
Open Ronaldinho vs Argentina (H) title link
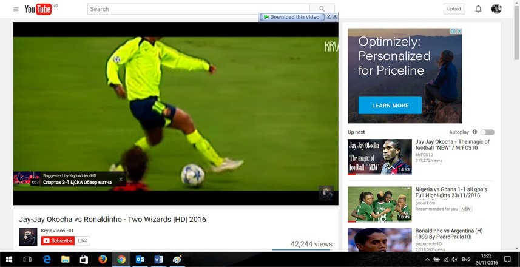pyautogui.click(x=449, y=234)
